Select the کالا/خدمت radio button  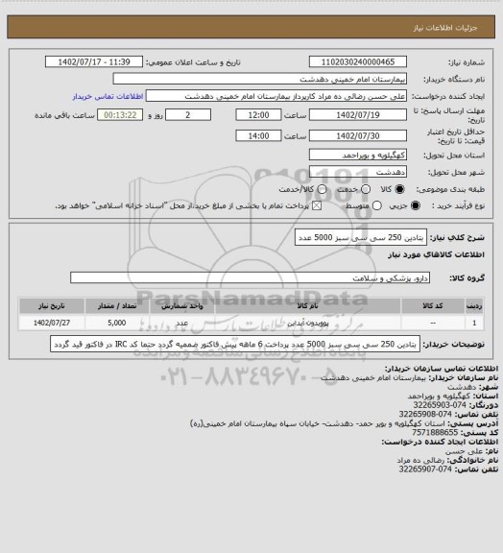322,189
